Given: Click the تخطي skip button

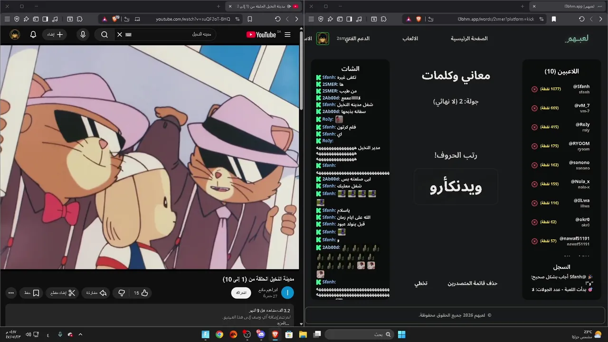Looking at the screenshot, I should 421,283.
